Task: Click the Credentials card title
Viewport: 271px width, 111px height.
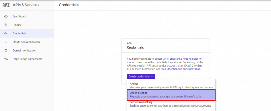Action: [135, 47]
